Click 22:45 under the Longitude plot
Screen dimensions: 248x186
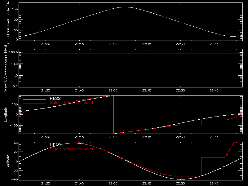coord(214,137)
